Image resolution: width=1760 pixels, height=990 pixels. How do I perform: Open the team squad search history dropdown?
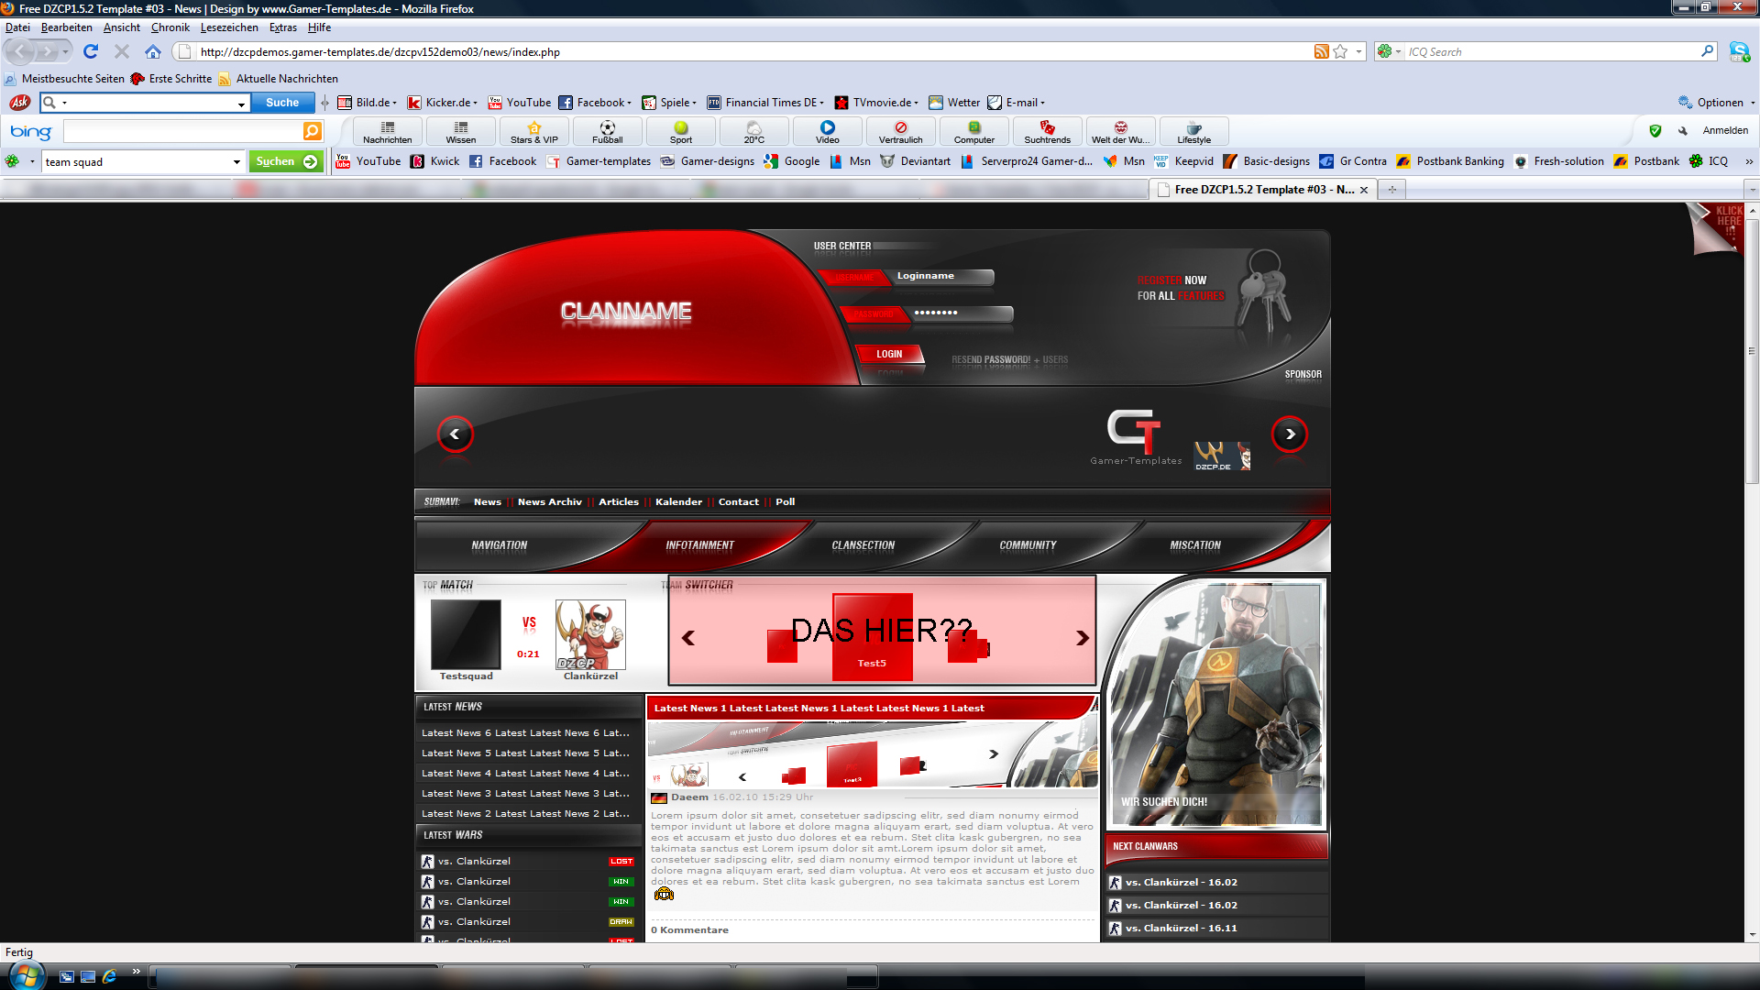click(236, 162)
